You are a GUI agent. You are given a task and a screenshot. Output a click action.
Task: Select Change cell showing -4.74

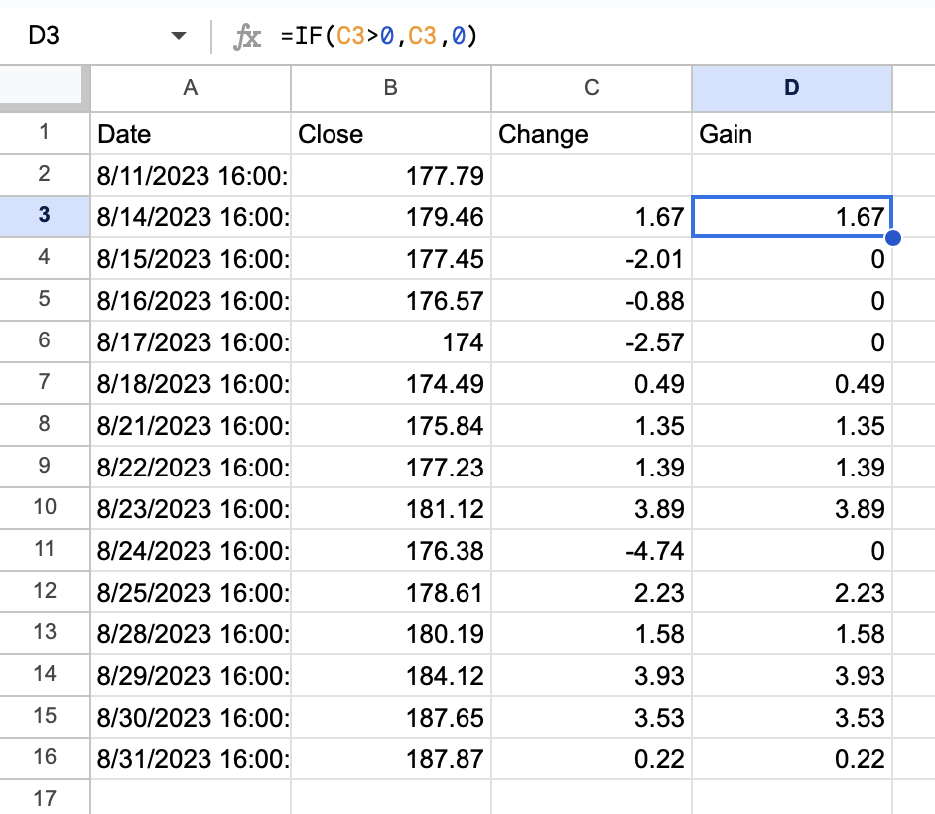[591, 550]
